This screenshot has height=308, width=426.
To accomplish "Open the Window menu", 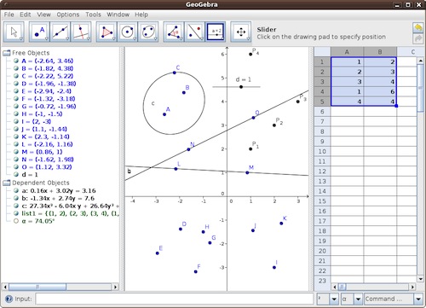I will point(118,15).
